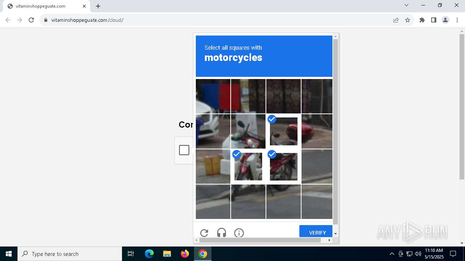Screen dimensions: 465x261
Task: Reload the current browser page
Action: (31, 20)
